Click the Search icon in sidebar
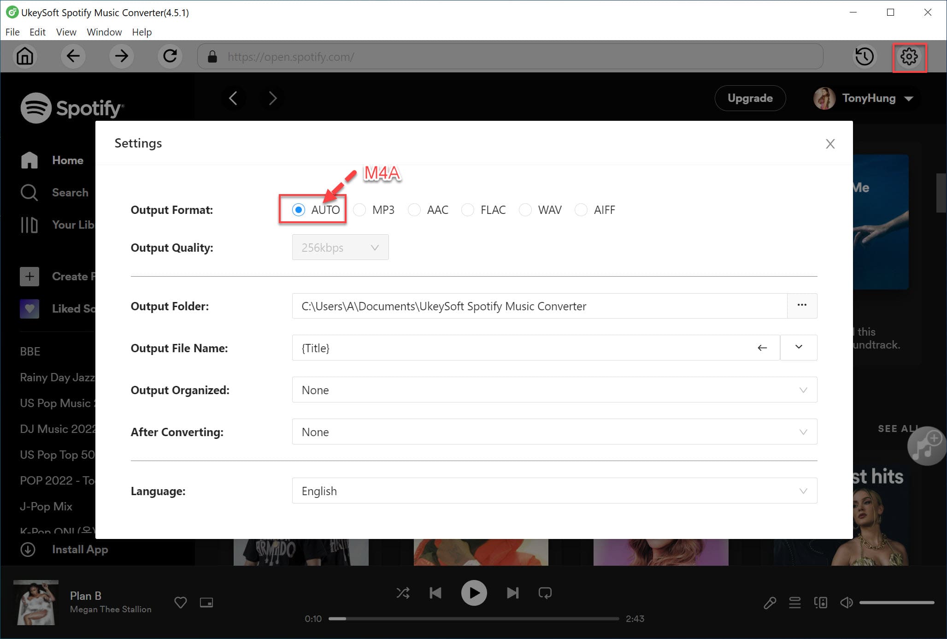The height and width of the screenshot is (639, 947). (x=29, y=193)
